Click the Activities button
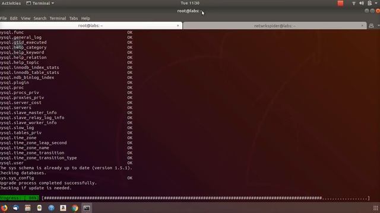 11,3
